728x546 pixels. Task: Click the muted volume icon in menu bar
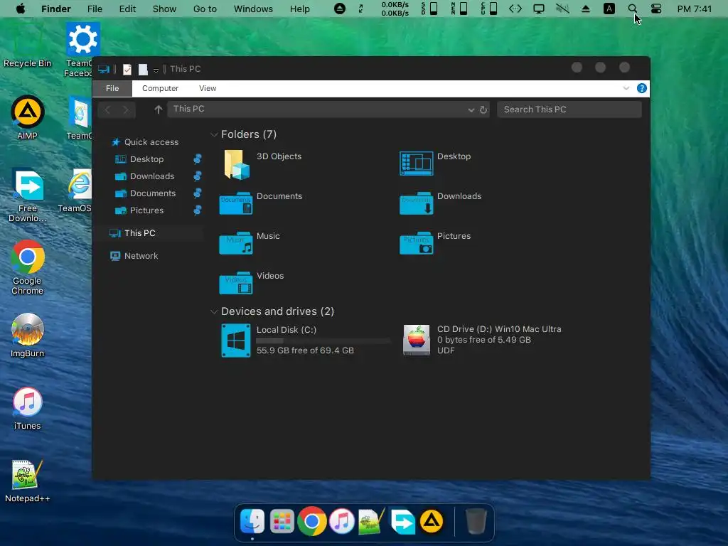pos(562,9)
